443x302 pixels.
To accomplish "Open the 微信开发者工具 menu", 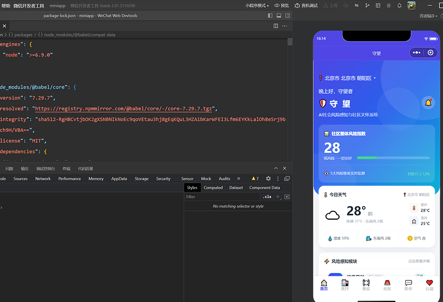I will click(28, 6).
